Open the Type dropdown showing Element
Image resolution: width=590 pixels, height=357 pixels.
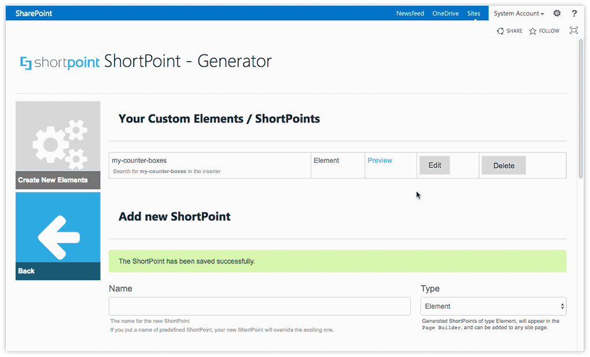[493, 306]
